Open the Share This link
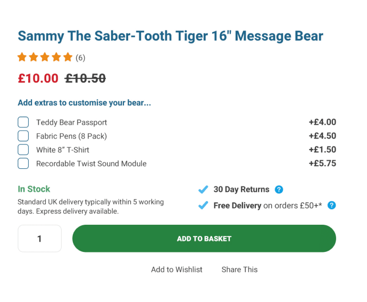Screen dimensions: 367x302 [x=239, y=270]
